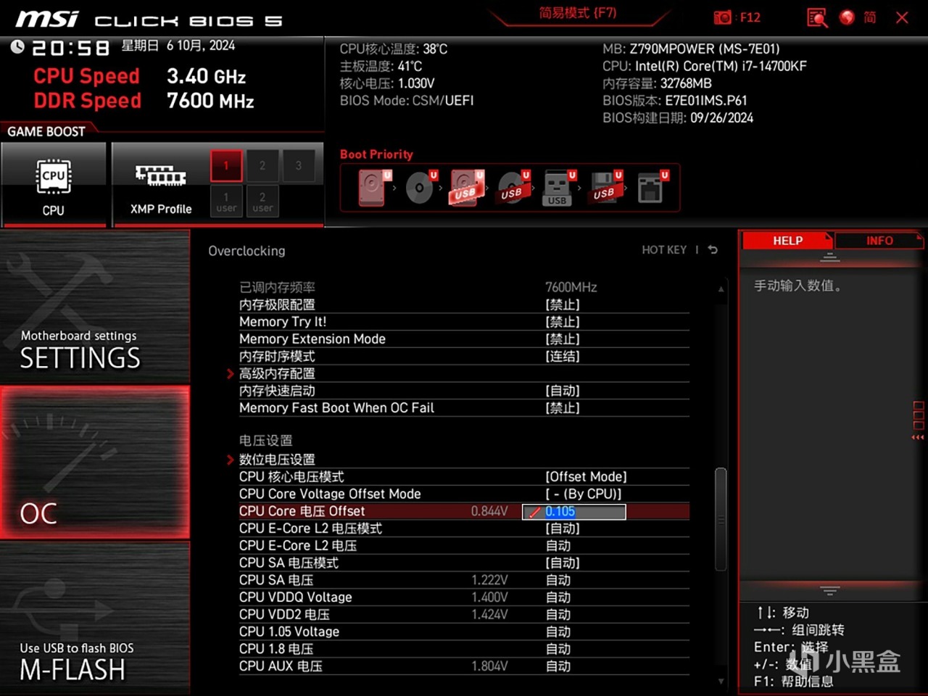
Task: Switch to 简易模式 (F7) EZ mode
Action: click(x=578, y=13)
